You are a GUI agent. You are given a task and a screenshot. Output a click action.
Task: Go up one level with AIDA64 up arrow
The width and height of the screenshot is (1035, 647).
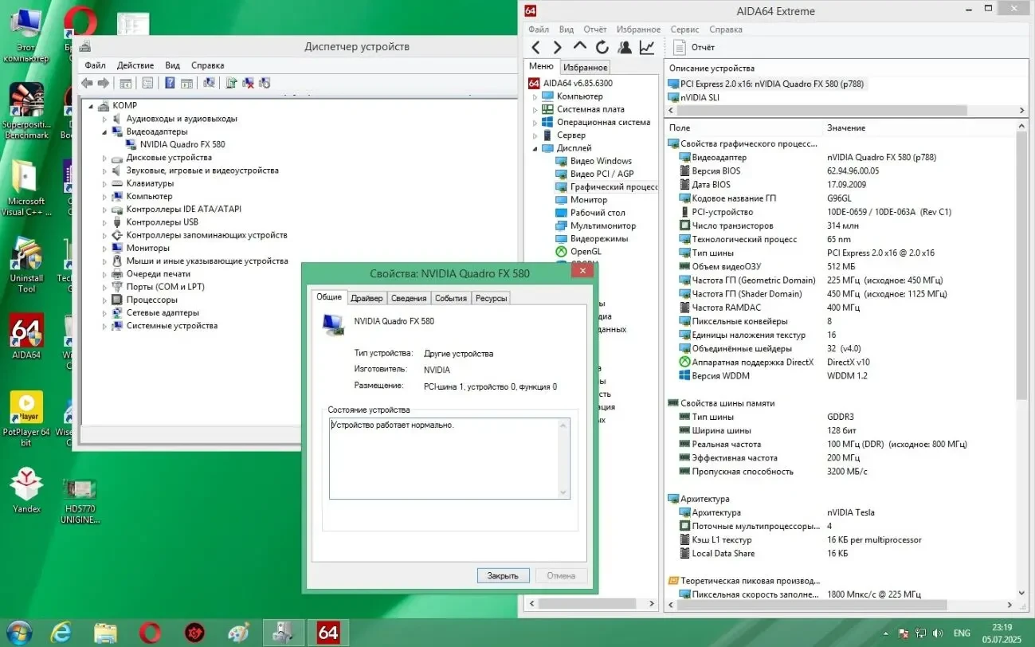[579, 47]
